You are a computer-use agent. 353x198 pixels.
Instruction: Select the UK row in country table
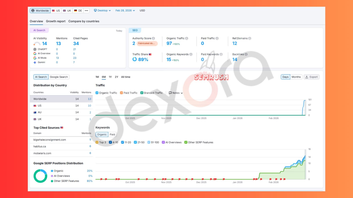pyautogui.click(x=61, y=119)
